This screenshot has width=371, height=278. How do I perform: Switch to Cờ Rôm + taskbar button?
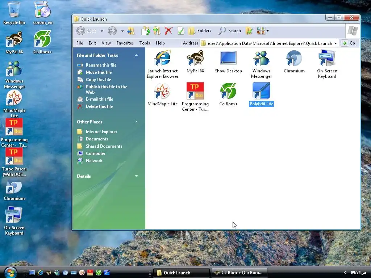pyautogui.click(x=239, y=273)
